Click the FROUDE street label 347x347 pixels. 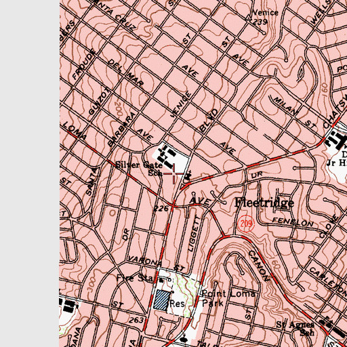pos(85,65)
